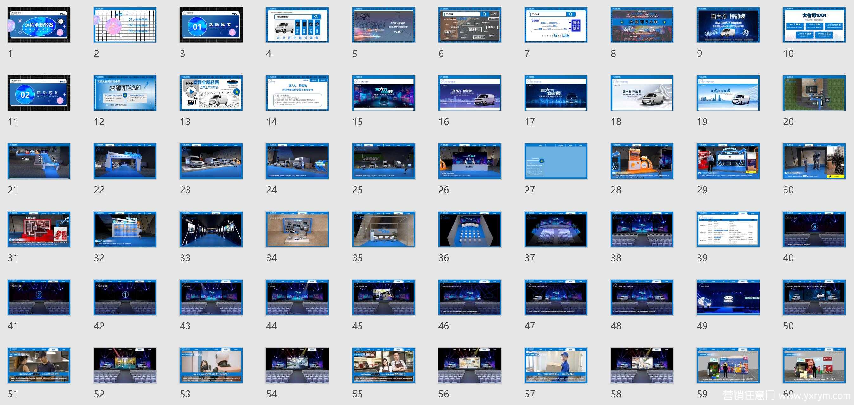Select slide 52 thumbnail
The width and height of the screenshot is (854, 405).
point(125,365)
